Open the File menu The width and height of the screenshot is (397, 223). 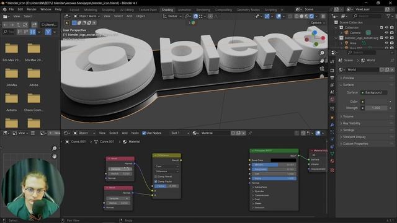coord(11,9)
